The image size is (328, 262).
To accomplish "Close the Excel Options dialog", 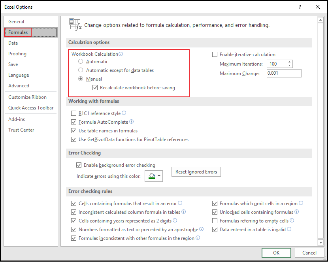I will click(318, 7).
